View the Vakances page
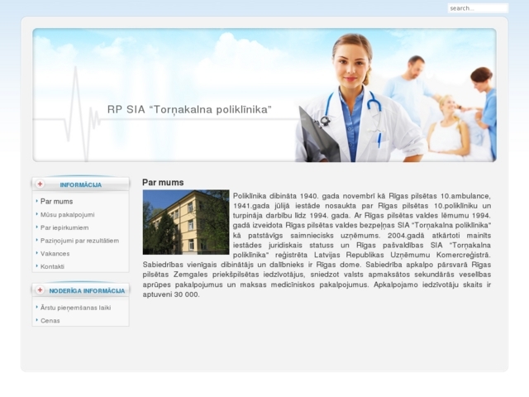Image resolution: width=529 pixels, height=397 pixels. coord(55,254)
